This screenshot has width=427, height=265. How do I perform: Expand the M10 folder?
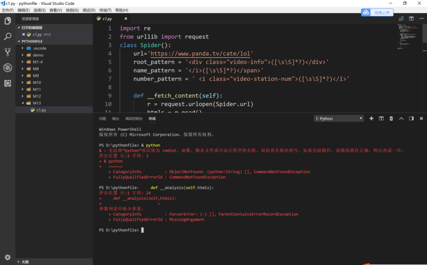23,83
